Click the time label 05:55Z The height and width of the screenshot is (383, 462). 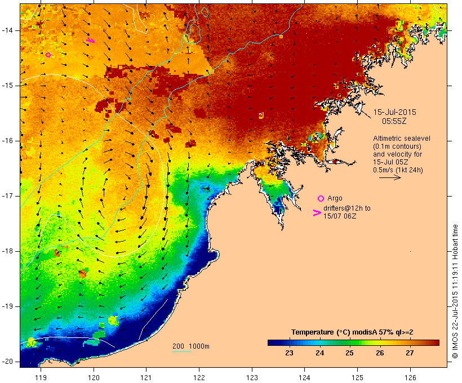[x=394, y=121]
